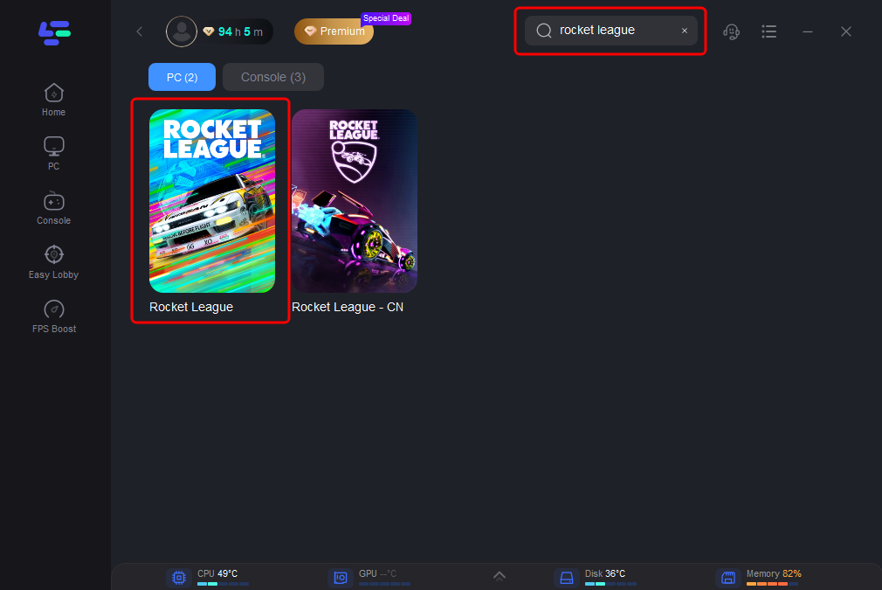Open the user profile avatar
Viewport: 882px width, 590px height.
point(182,31)
